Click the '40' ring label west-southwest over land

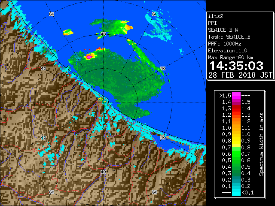(43, 137)
